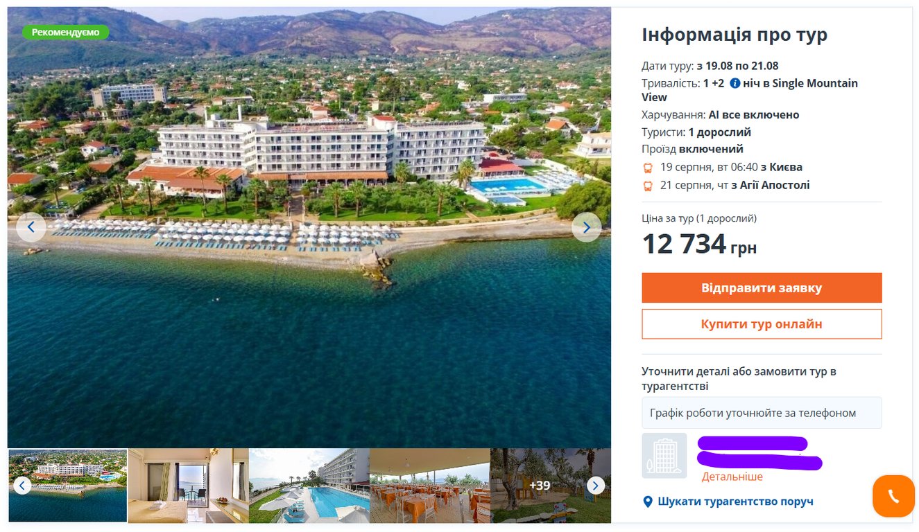Click the travel agency building icon
The width and height of the screenshot is (919, 532).
point(663,455)
